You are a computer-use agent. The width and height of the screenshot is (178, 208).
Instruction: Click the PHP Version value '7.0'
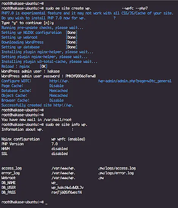coord(55,144)
